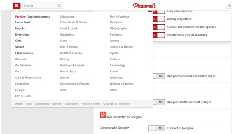Open Copyright & Trademark link
This screenshot has height=134, width=232.
tap(117, 104)
